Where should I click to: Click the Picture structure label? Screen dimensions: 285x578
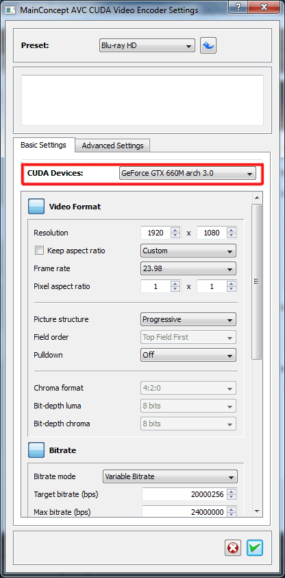(x=61, y=319)
